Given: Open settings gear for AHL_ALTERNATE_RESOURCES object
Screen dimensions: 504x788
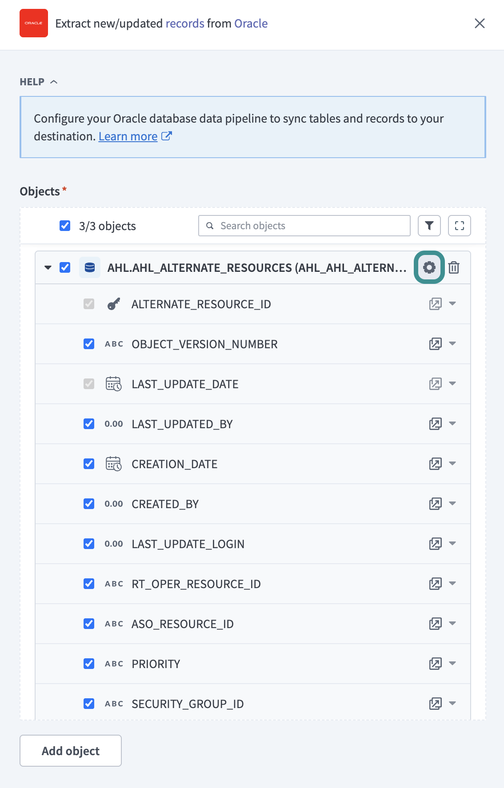Looking at the screenshot, I should pos(429,267).
